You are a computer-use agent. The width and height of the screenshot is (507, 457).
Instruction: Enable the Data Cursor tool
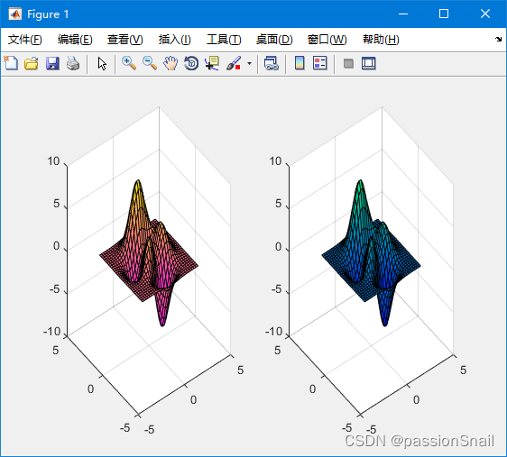212,63
